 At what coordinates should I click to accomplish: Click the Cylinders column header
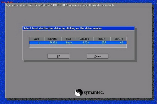tap(85, 39)
